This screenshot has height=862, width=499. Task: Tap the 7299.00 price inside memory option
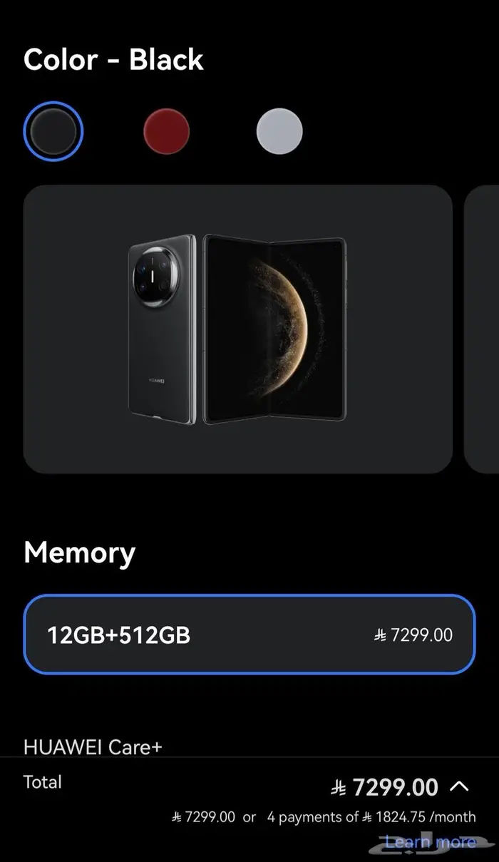point(413,635)
